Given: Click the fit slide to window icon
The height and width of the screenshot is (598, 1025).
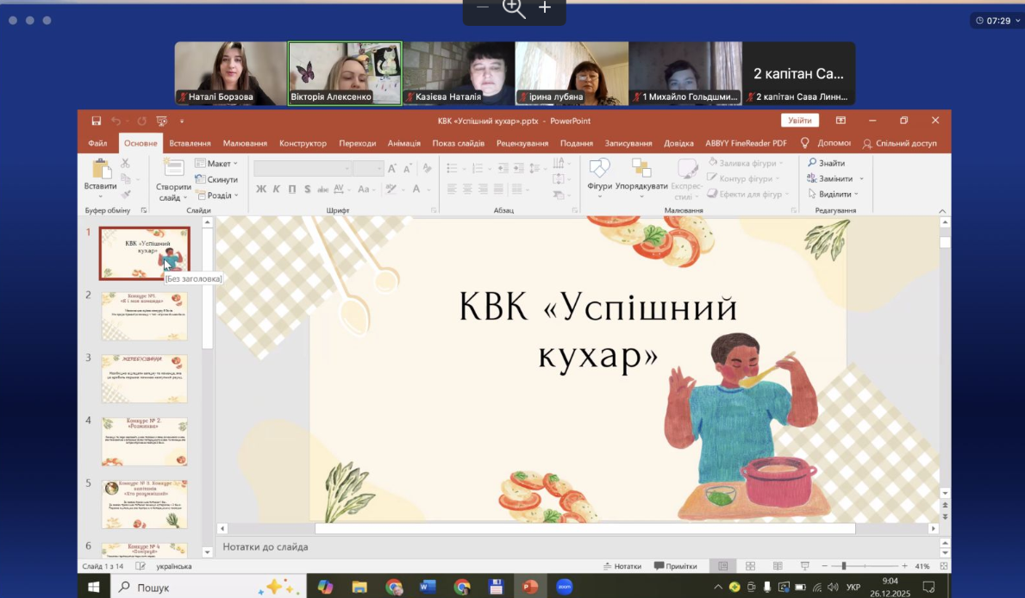Looking at the screenshot, I should pos(946,566).
